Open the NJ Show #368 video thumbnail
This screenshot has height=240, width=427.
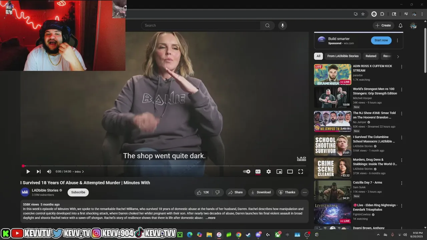point(333,121)
